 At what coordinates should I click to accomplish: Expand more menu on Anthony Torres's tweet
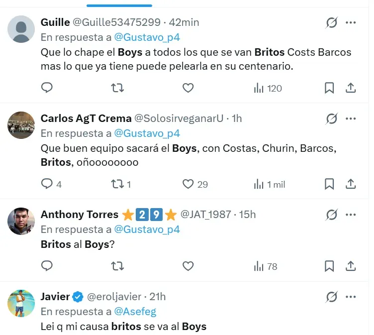pyautogui.click(x=351, y=215)
